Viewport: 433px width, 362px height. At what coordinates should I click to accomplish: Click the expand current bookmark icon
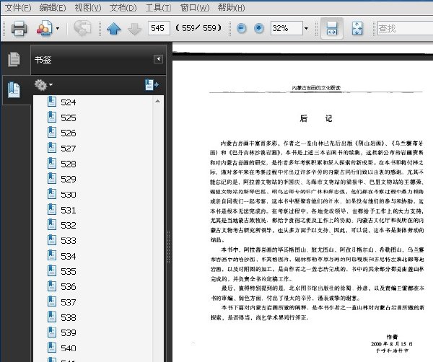click(x=152, y=85)
